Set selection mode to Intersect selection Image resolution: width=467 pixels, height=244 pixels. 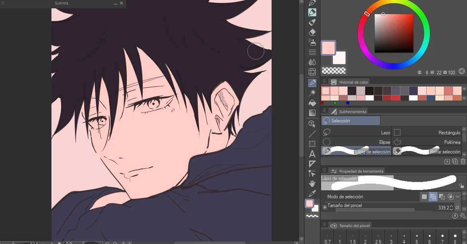(451, 196)
